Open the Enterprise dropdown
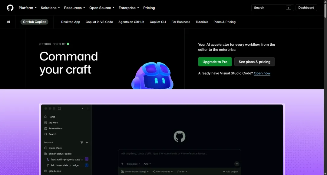327x175 pixels. 129,8
